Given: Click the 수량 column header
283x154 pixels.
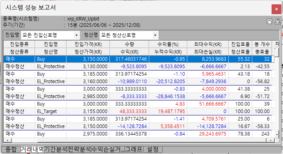Looking at the screenshot, I should point(129,44).
